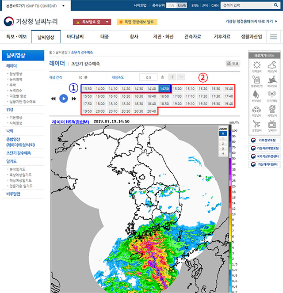Expand the 본문바로가기 skip dropdown arrow
This screenshot has height=293, width=283.
(63, 6)
